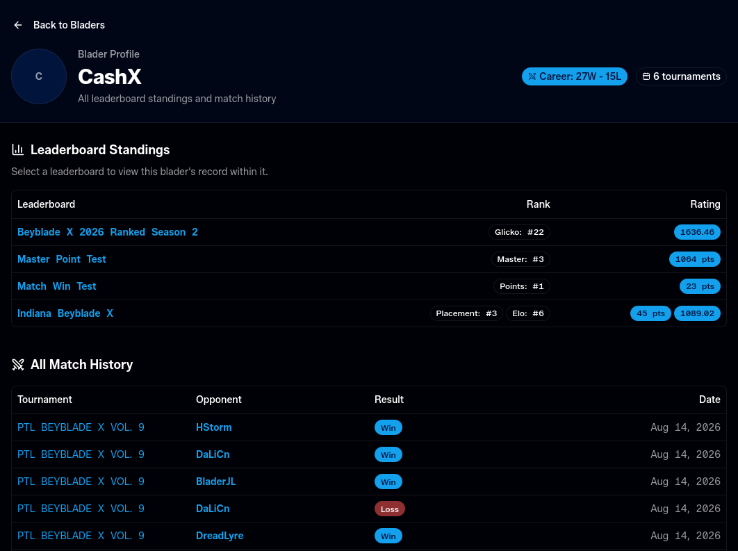Click the swords icon beside All Match History
The width and height of the screenshot is (738, 551).
[x=18, y=365]
